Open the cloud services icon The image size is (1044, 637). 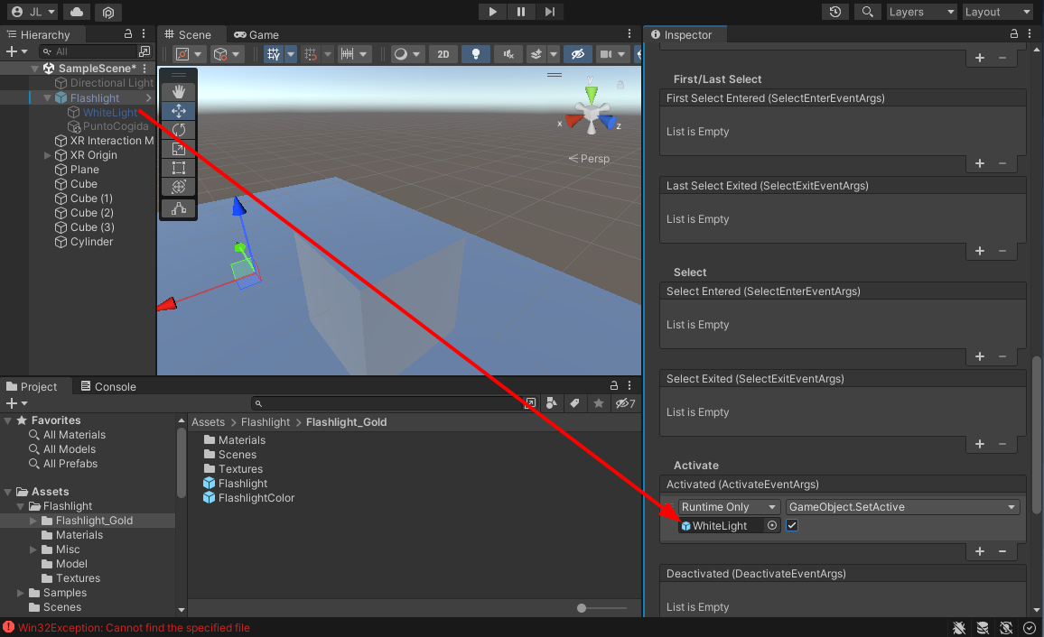(78, 12)
